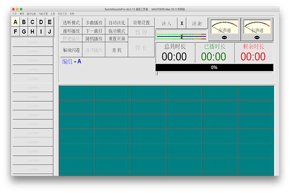Switch to group tab H
This screenshot has height=193, width=290.
pos(32,31)
